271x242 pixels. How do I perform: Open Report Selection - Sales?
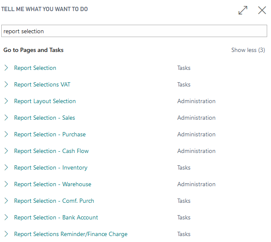(x=44, y=118)
